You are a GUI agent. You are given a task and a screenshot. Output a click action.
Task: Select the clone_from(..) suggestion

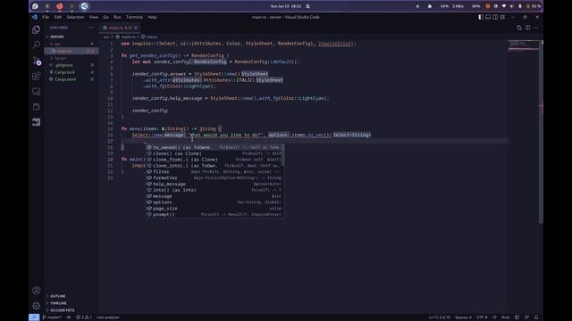click(x=214, y=160)
